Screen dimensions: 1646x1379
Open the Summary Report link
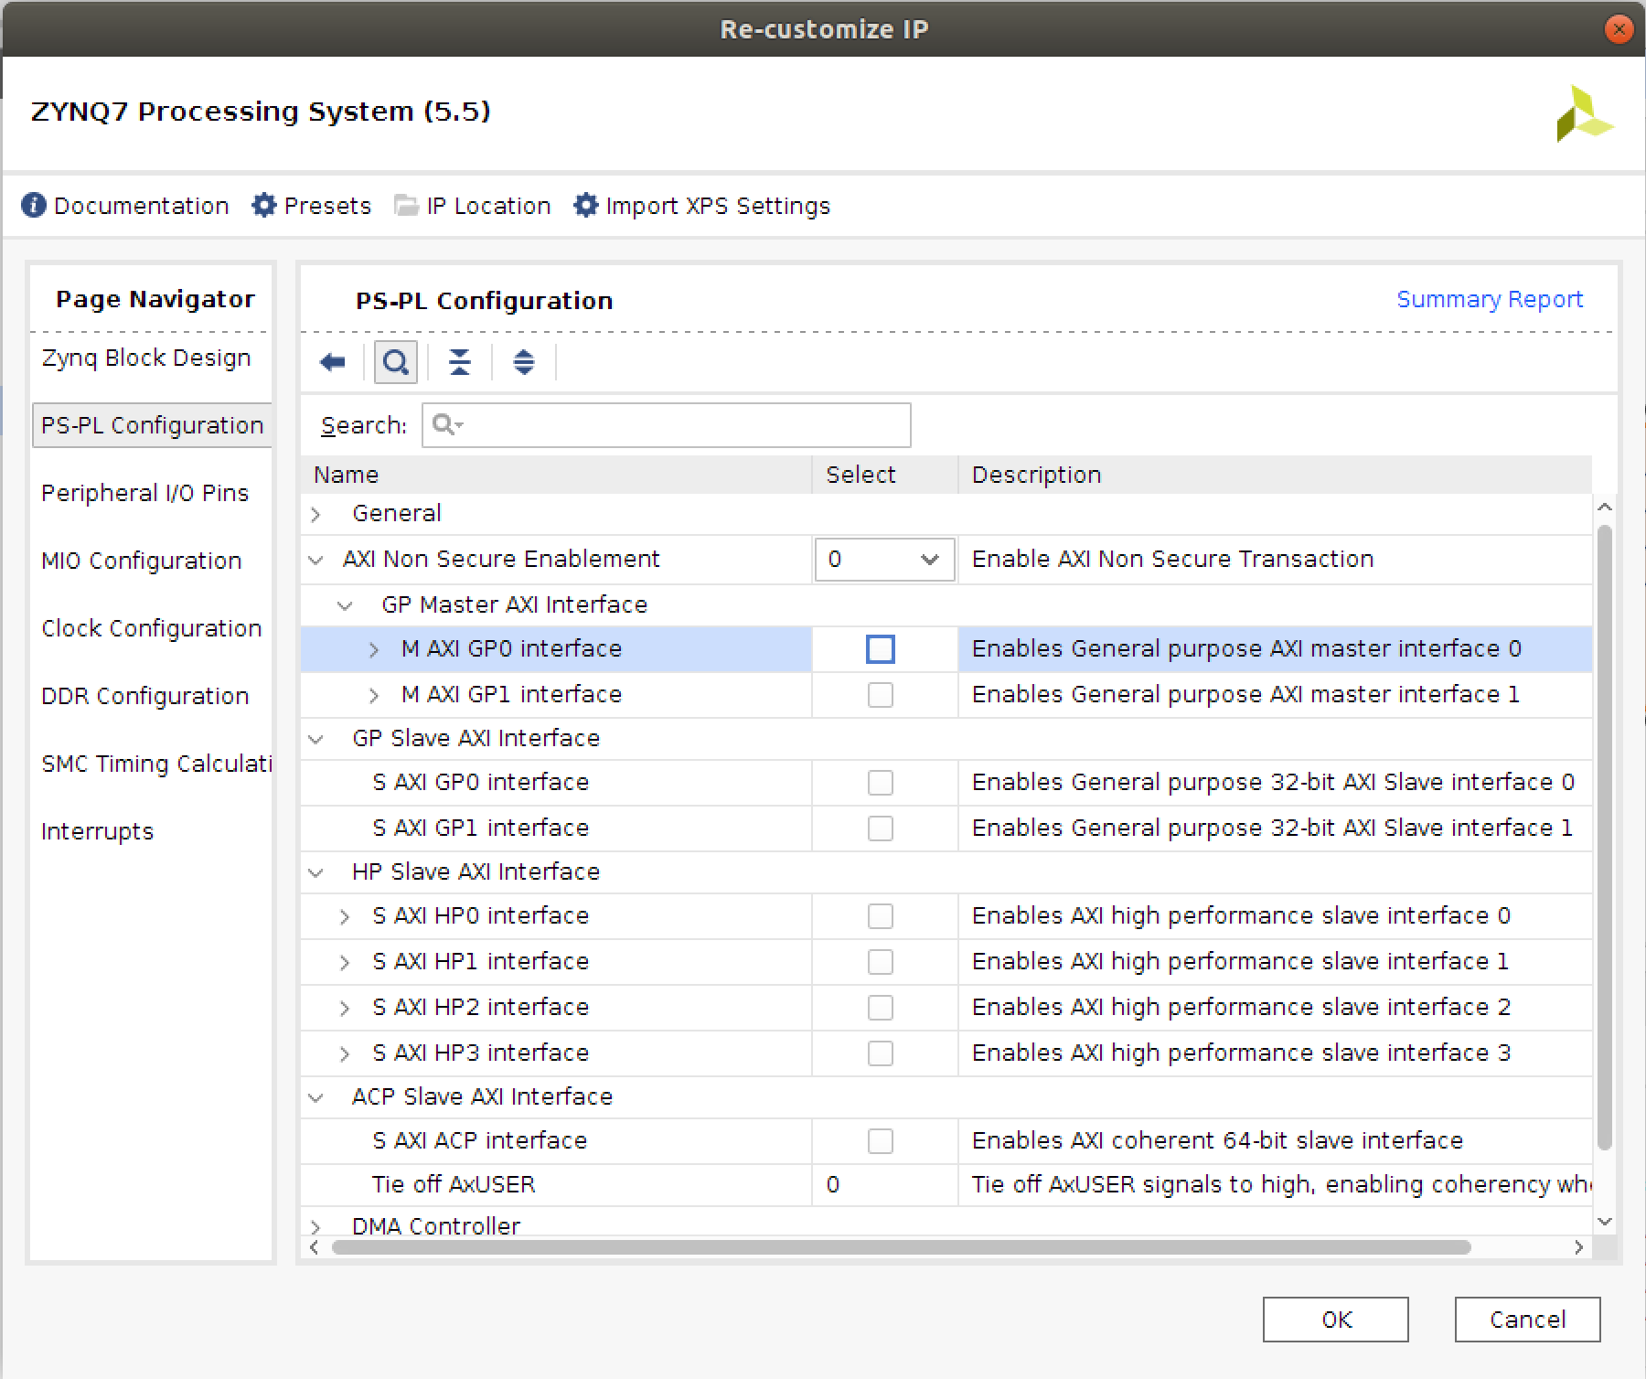(x=1489, y=300)
